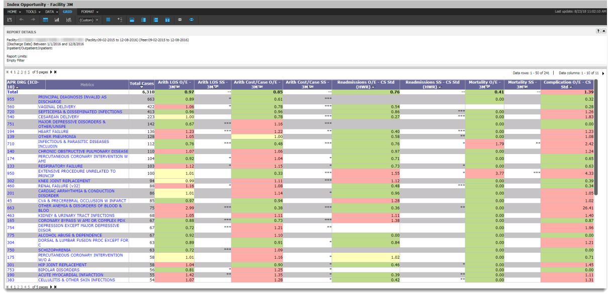Toggle the banding rows icon in toolbar

click(x=108, y=20)
